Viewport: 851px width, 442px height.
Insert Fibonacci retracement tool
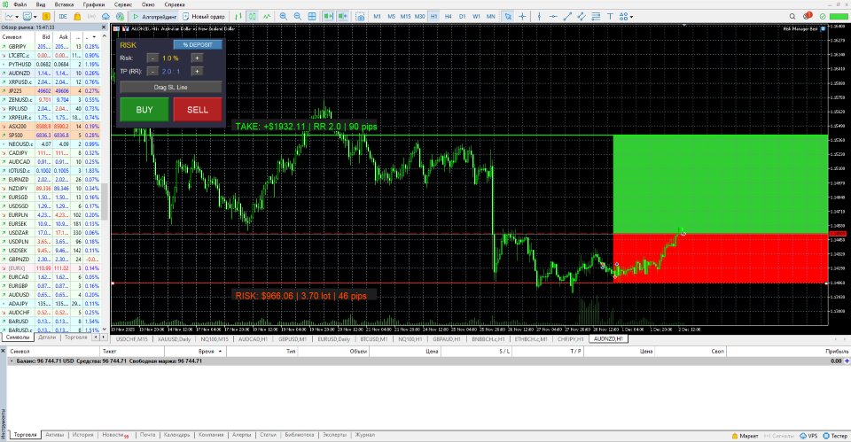coord(596,16)
